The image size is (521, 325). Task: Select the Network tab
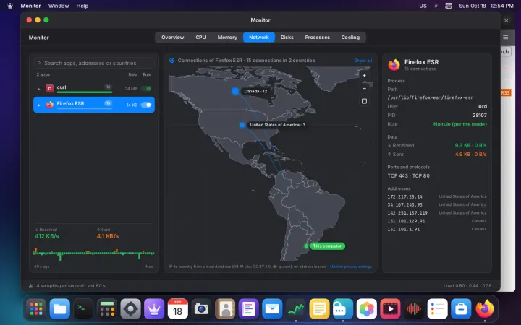point(259,37)
